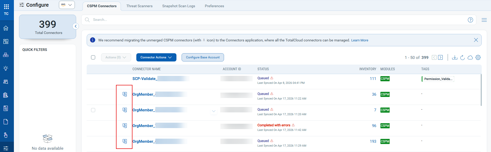Open the Learn More link
Screen dimensions: 491x152
[x=360, y=40]
